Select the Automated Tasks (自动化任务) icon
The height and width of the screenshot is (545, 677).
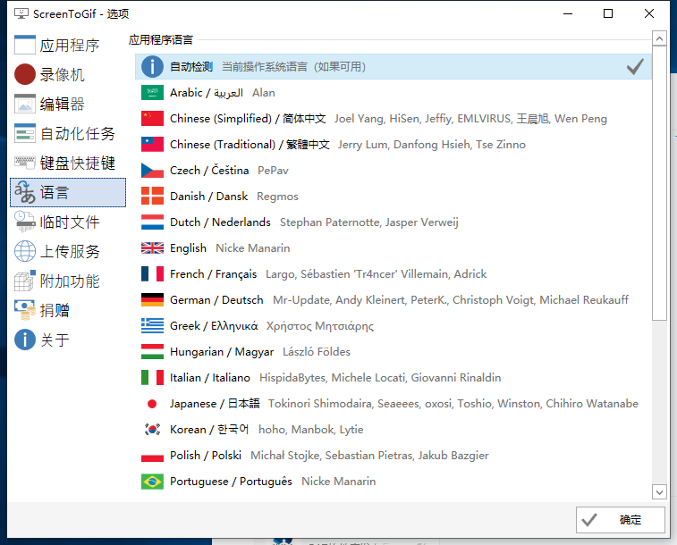coord(25,134)
